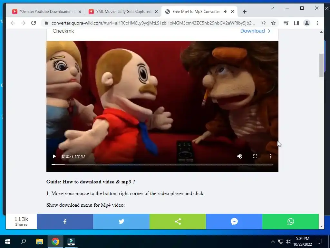Screen dimensions: 330x248
Task: Open the video player's three-dot options menu
Action: pyautogui.click(x=271, y=156)
